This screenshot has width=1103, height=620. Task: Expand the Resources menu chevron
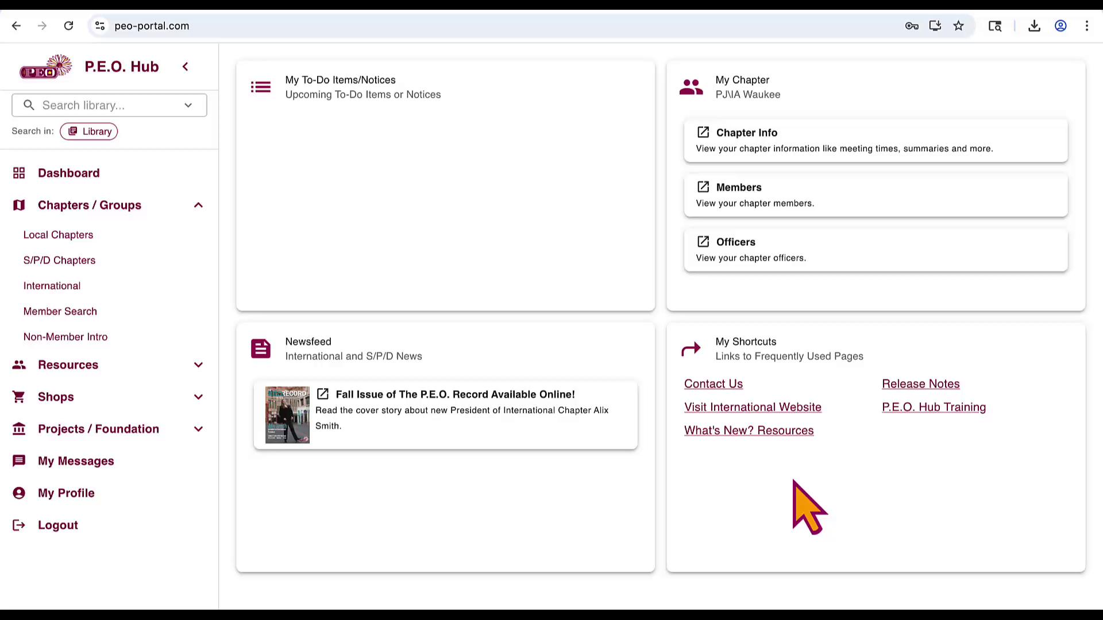tap(198, 365)
